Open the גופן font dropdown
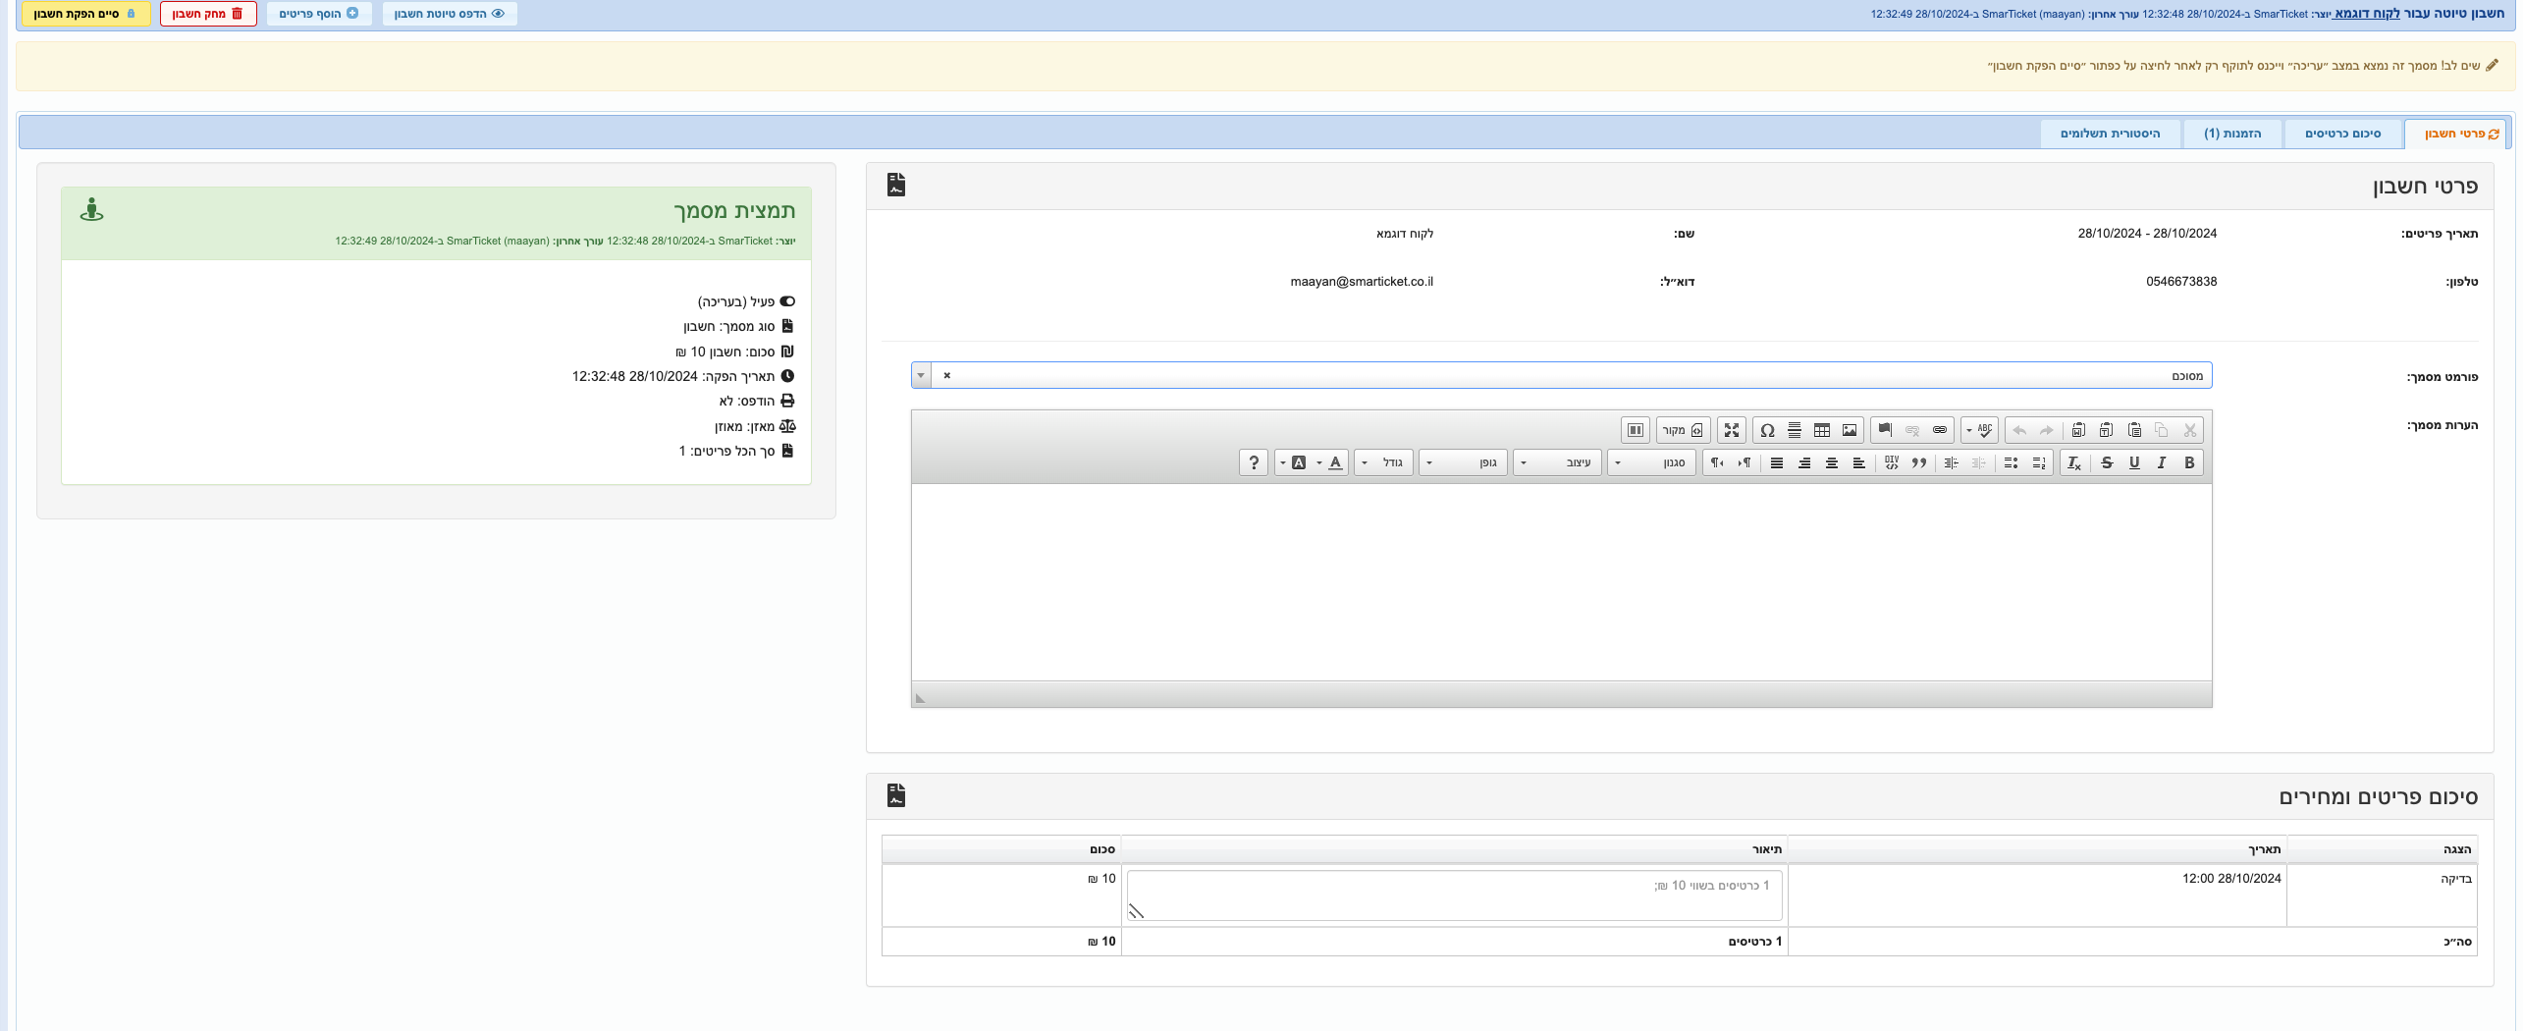 1464,462
